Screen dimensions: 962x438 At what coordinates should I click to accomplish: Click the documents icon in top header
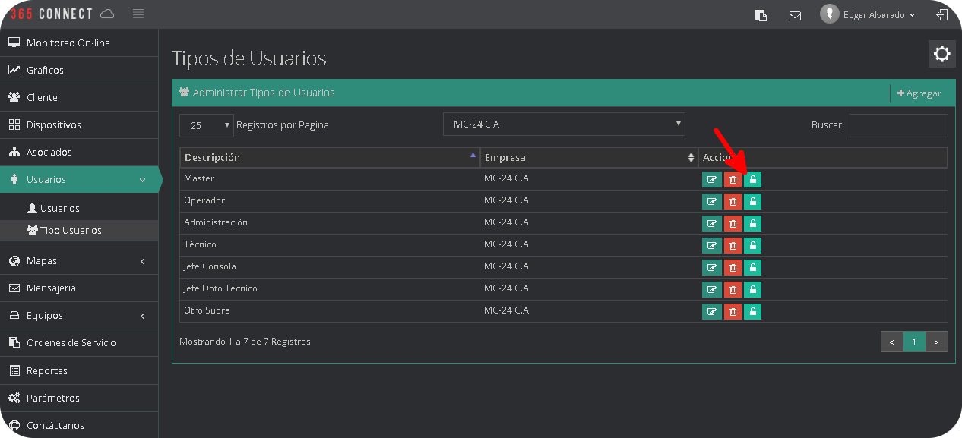pos(761,15)
